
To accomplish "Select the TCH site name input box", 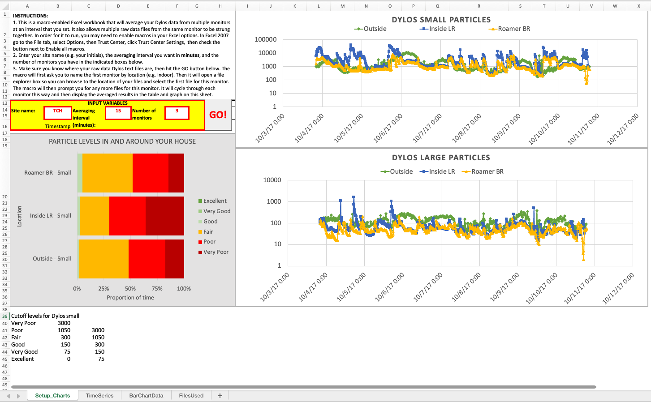I will tap(58, 113).
